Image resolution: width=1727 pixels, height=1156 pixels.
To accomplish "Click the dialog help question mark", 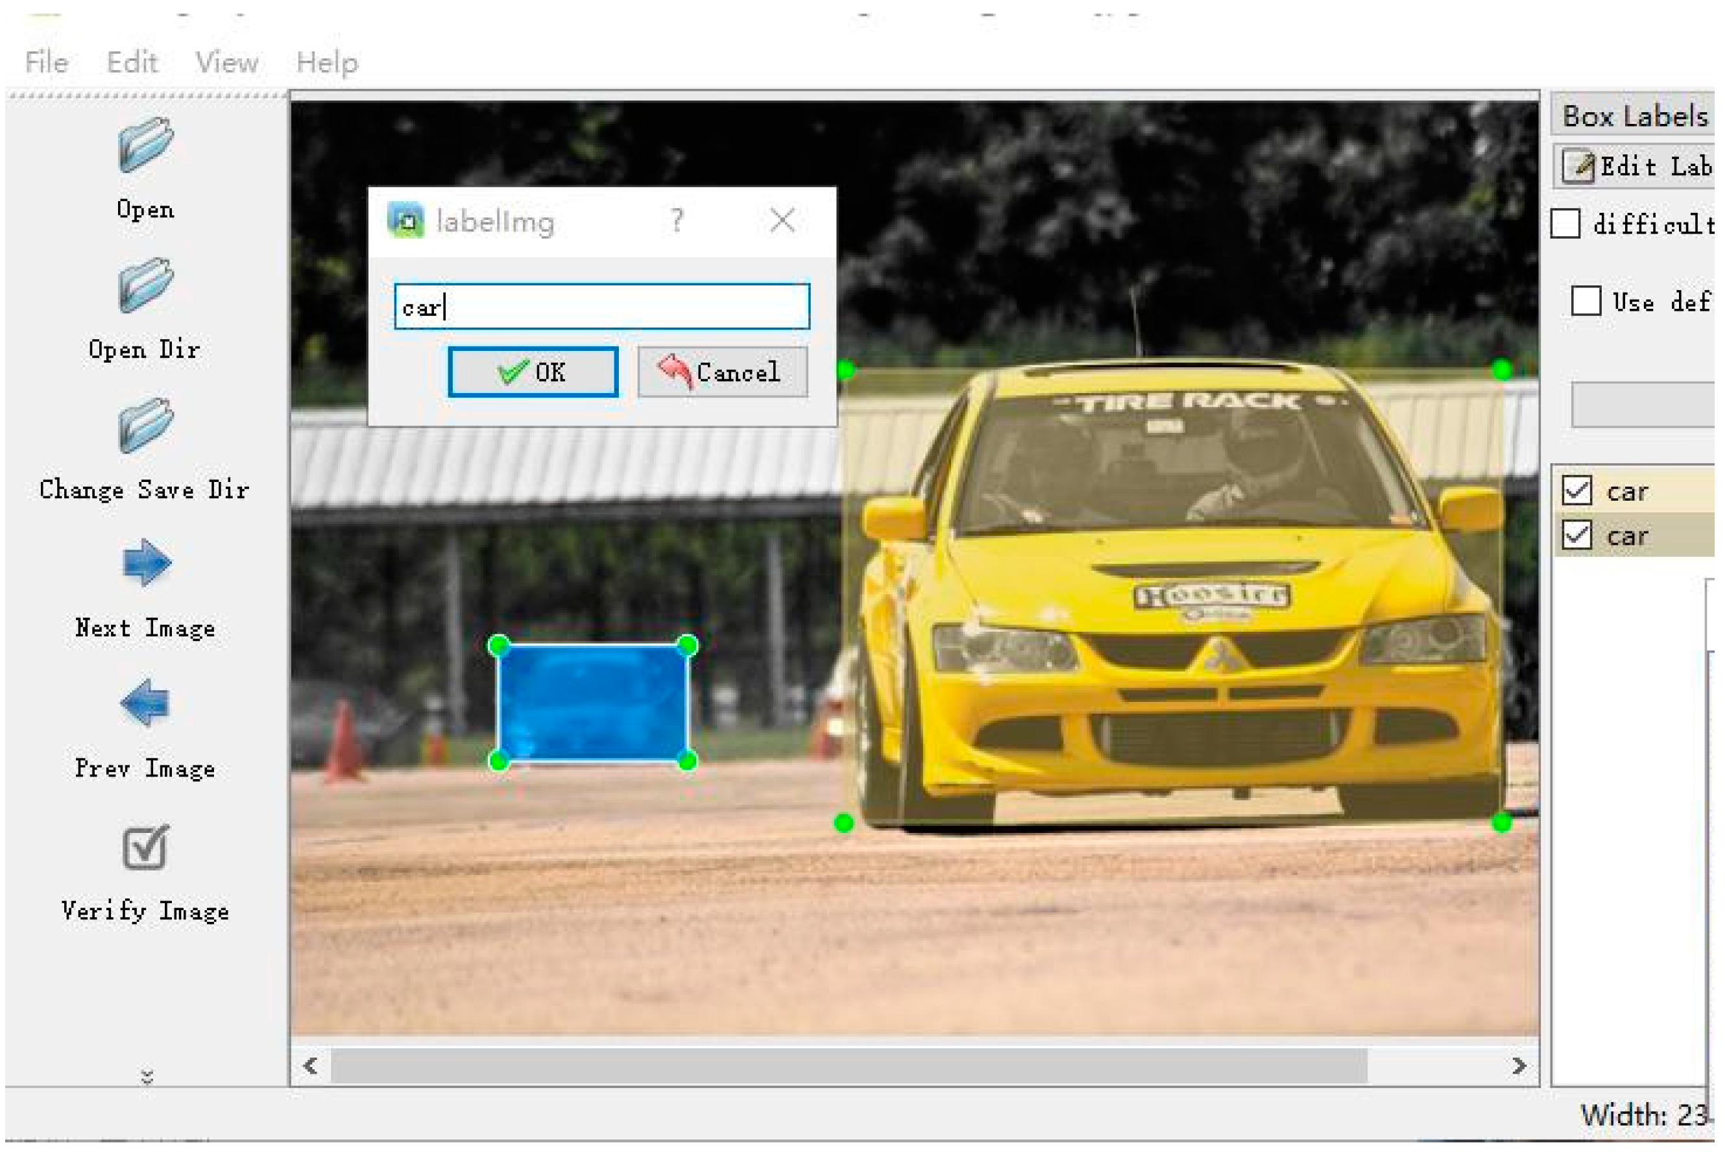I will [678, 221].
